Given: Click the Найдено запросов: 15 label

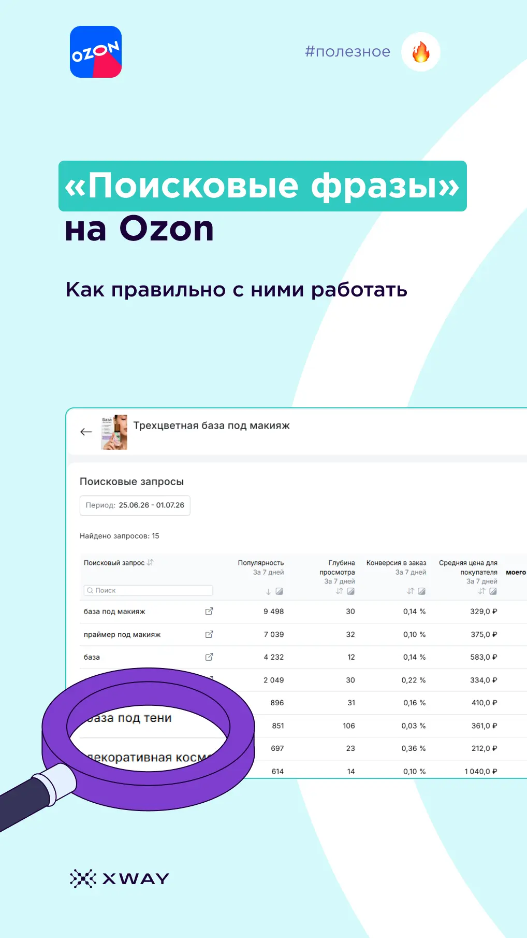Looking at the screenshot, I should [120, 536].
